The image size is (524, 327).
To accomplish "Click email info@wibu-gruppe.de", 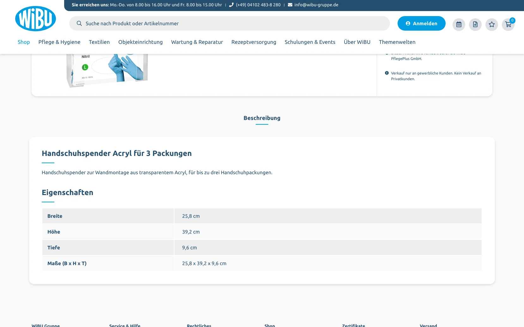I will point(316,5).
